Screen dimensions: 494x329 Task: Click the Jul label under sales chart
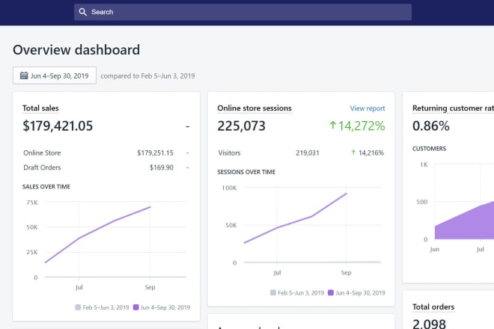(79, 287)
